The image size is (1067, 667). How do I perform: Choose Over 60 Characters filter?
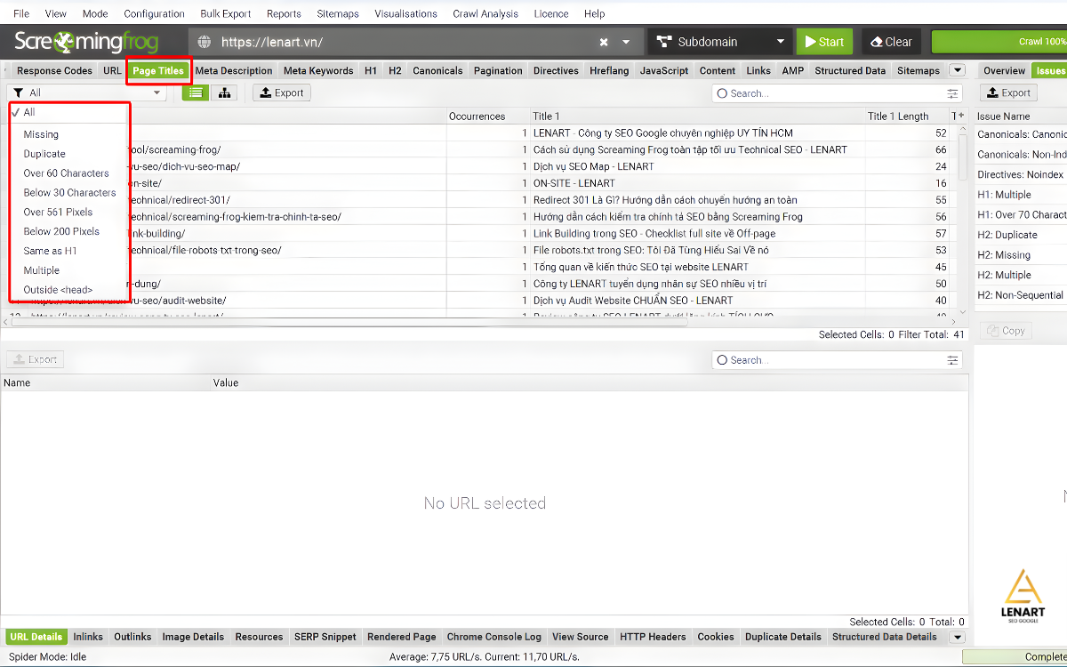[x=66, y=173]
